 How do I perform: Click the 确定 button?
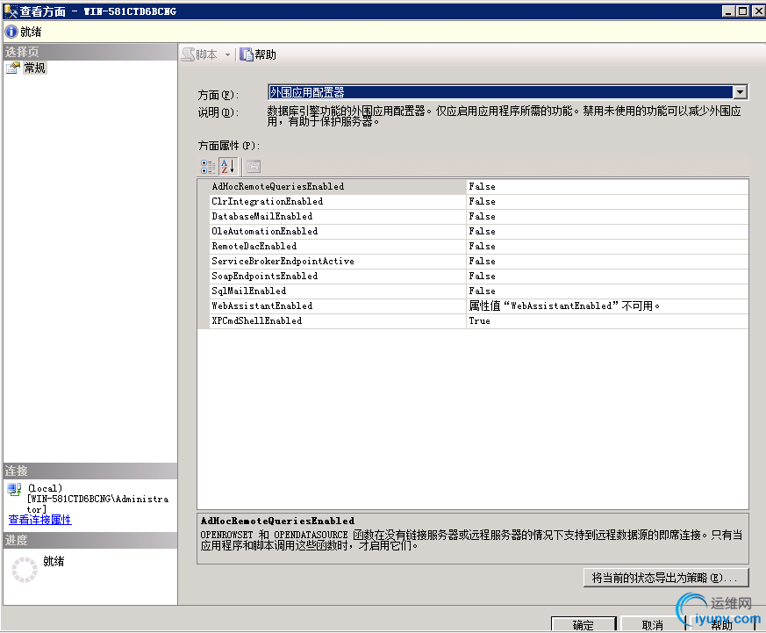point(583,624)
